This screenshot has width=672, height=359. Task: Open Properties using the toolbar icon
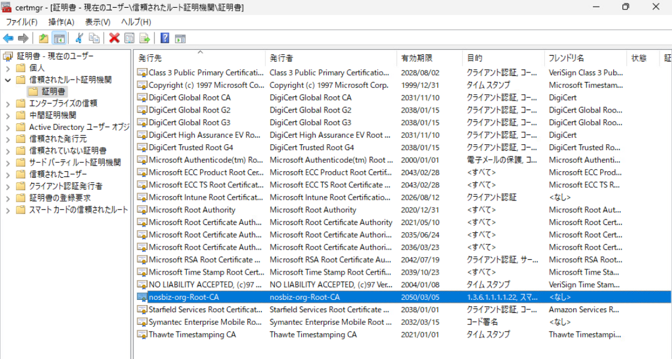[x=129, y=38]
